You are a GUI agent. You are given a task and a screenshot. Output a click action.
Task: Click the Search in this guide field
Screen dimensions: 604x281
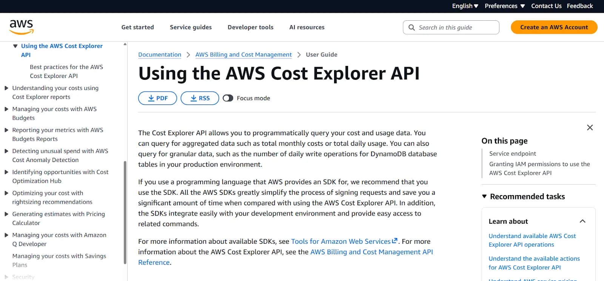pos(451,27)
